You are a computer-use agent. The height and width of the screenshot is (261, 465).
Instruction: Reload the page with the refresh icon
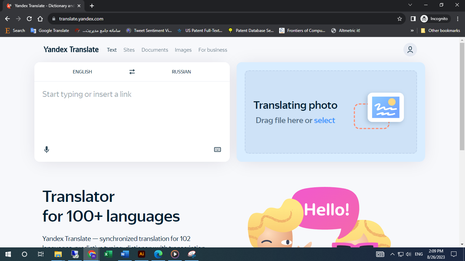(x=29, y=19)
